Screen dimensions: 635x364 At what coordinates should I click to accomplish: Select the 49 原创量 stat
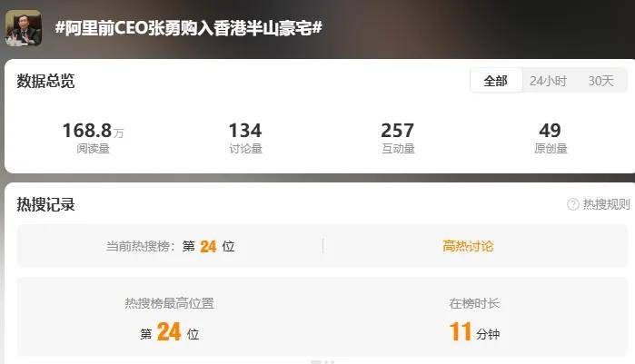(551, 138)
